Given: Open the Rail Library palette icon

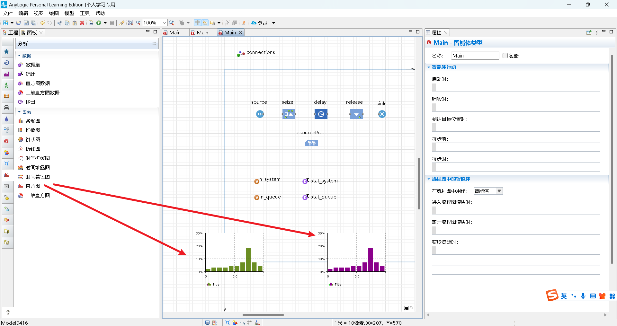Looking at the screenshot, I should (x=6, y=96).
